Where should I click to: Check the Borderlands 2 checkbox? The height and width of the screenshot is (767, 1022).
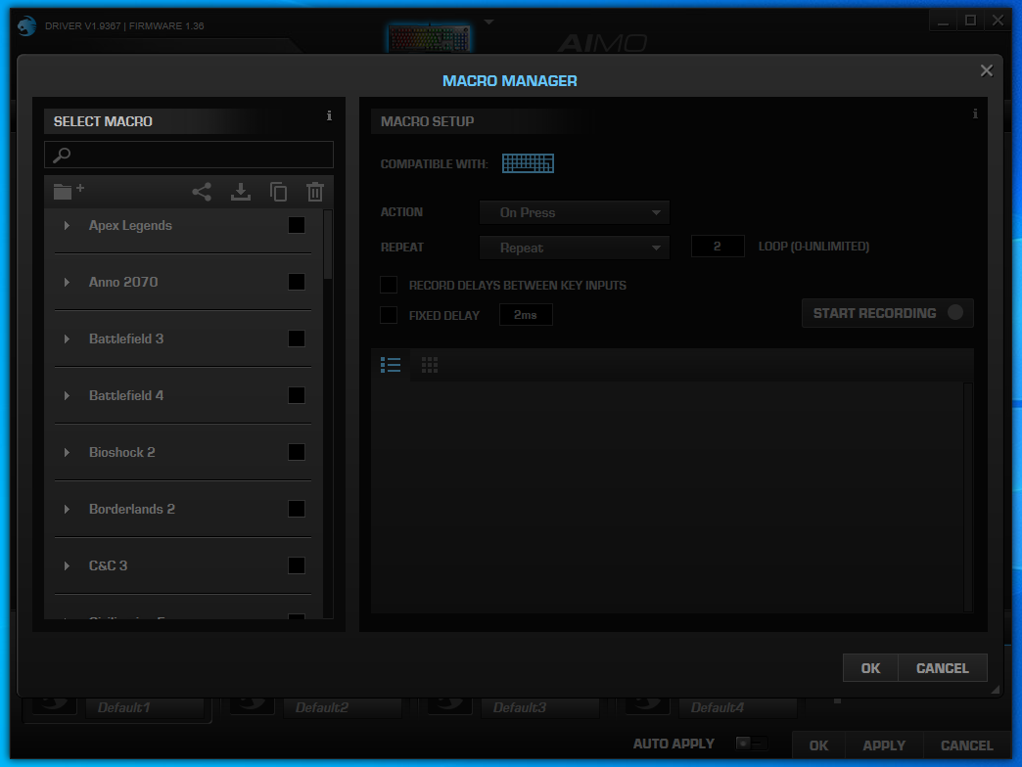(x=297, y=509)
